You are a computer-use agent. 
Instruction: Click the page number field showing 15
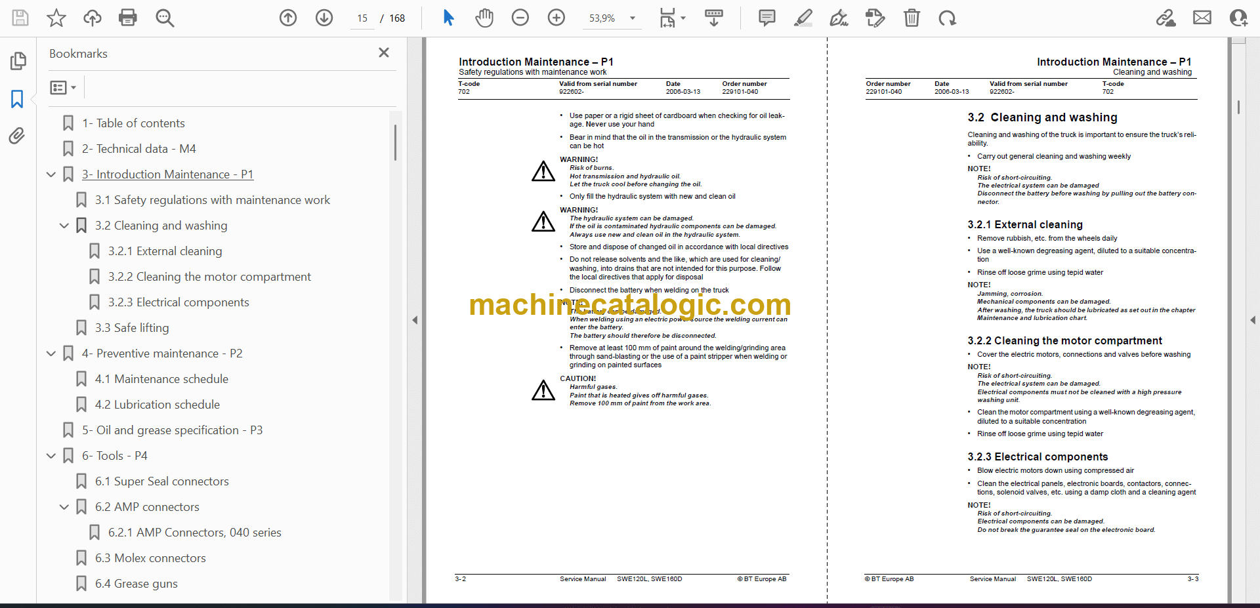362,18
